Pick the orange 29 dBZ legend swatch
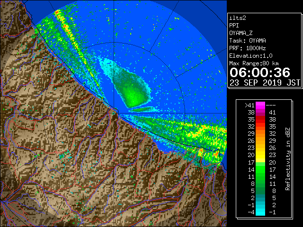The height and width of the screenshot is (227, 303). [x=260, y=133]
